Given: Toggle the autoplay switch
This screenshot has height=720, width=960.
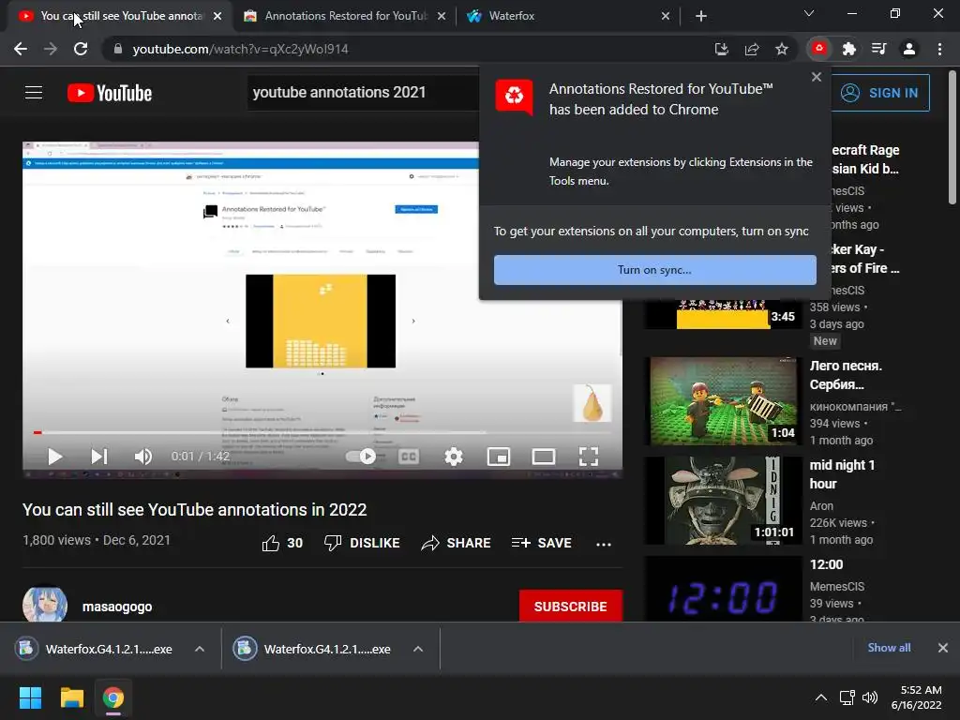Looking at the screenshot, I should 361,457.
